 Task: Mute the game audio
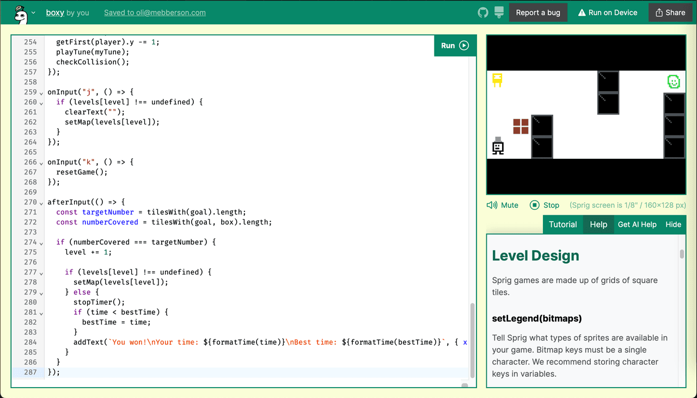click(502, 205)
